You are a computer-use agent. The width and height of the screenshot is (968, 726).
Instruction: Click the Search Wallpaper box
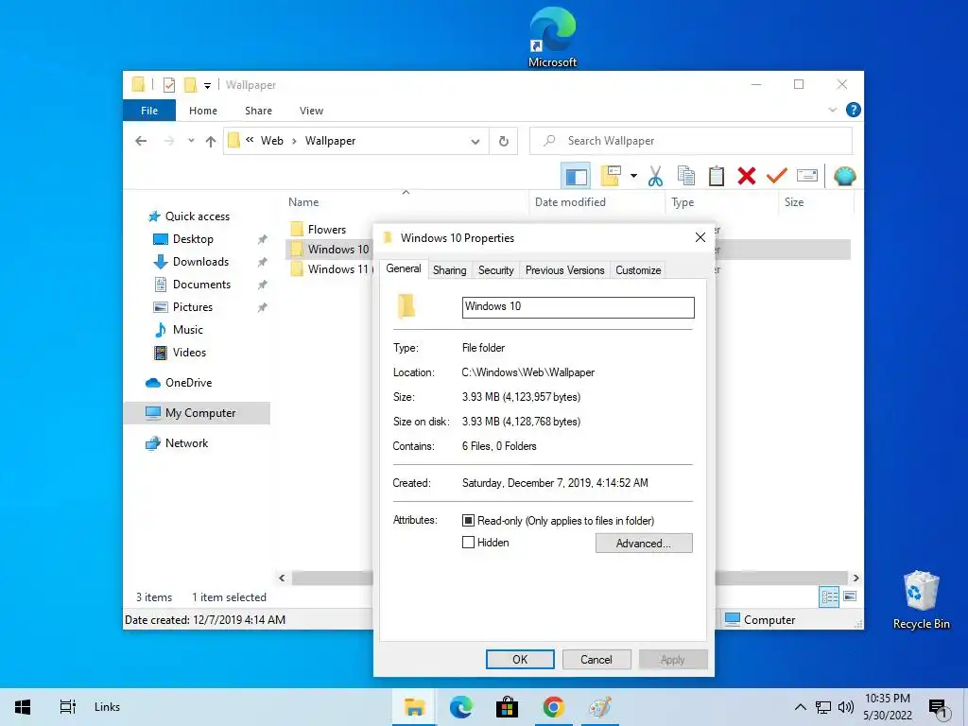pyautogui.click(x=691, y=141)
